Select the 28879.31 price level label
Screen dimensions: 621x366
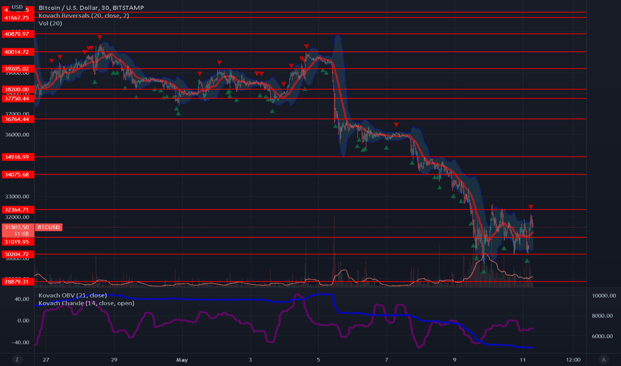pos(18,281)
